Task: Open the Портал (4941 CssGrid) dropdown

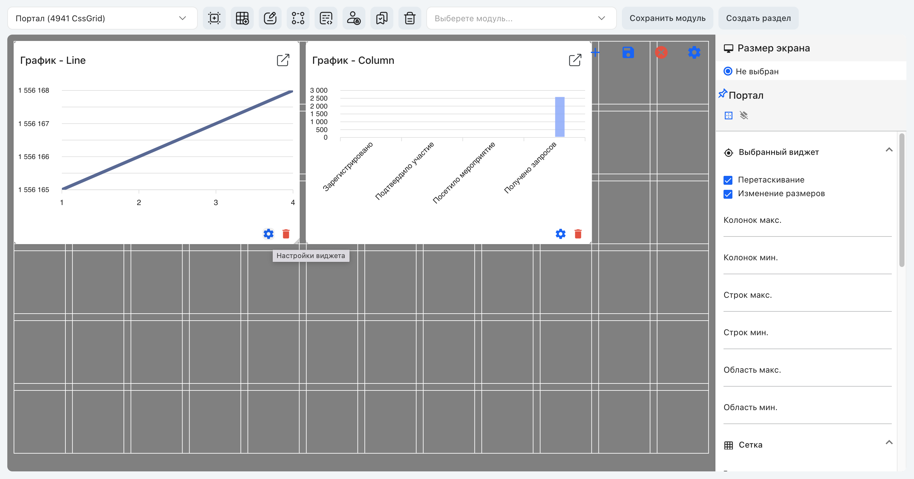Action: click(x=102, y=18)
